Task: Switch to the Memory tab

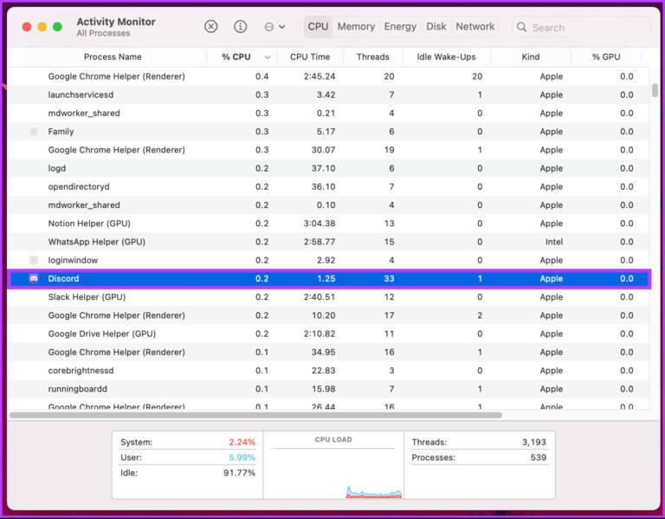Action: pyautogui.click(x=356, y=27)
